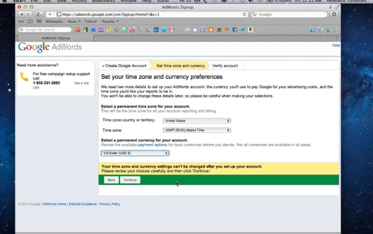373x234 pixels.
Task: Click the Picasa pinwheel toolbar icon
Action: tap(148, 30)
